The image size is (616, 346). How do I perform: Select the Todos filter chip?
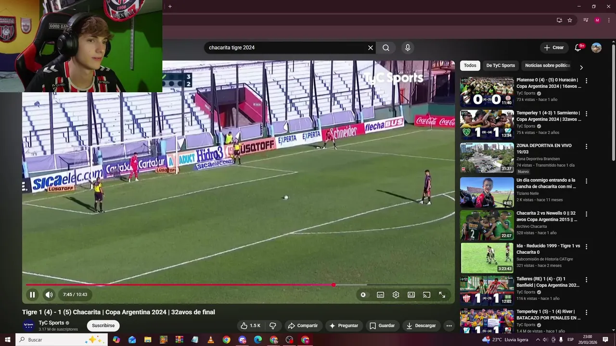pyautogui.click(x=470, y=65)
